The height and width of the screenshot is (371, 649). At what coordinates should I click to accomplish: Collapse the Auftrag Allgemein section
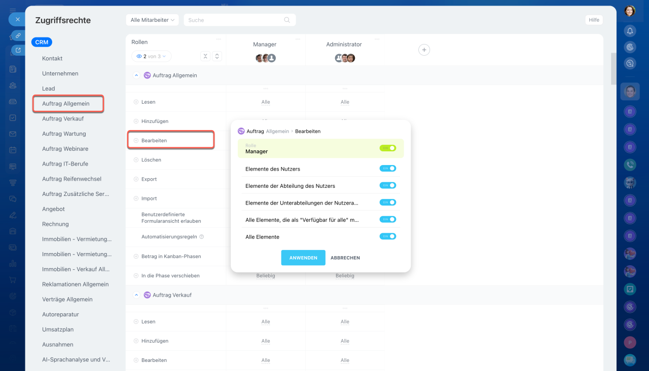click(136, 75)
